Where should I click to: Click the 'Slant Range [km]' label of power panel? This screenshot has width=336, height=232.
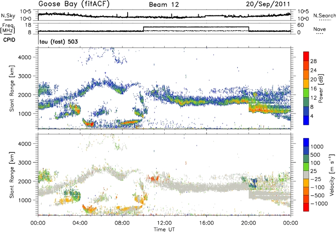click(12, 88)
